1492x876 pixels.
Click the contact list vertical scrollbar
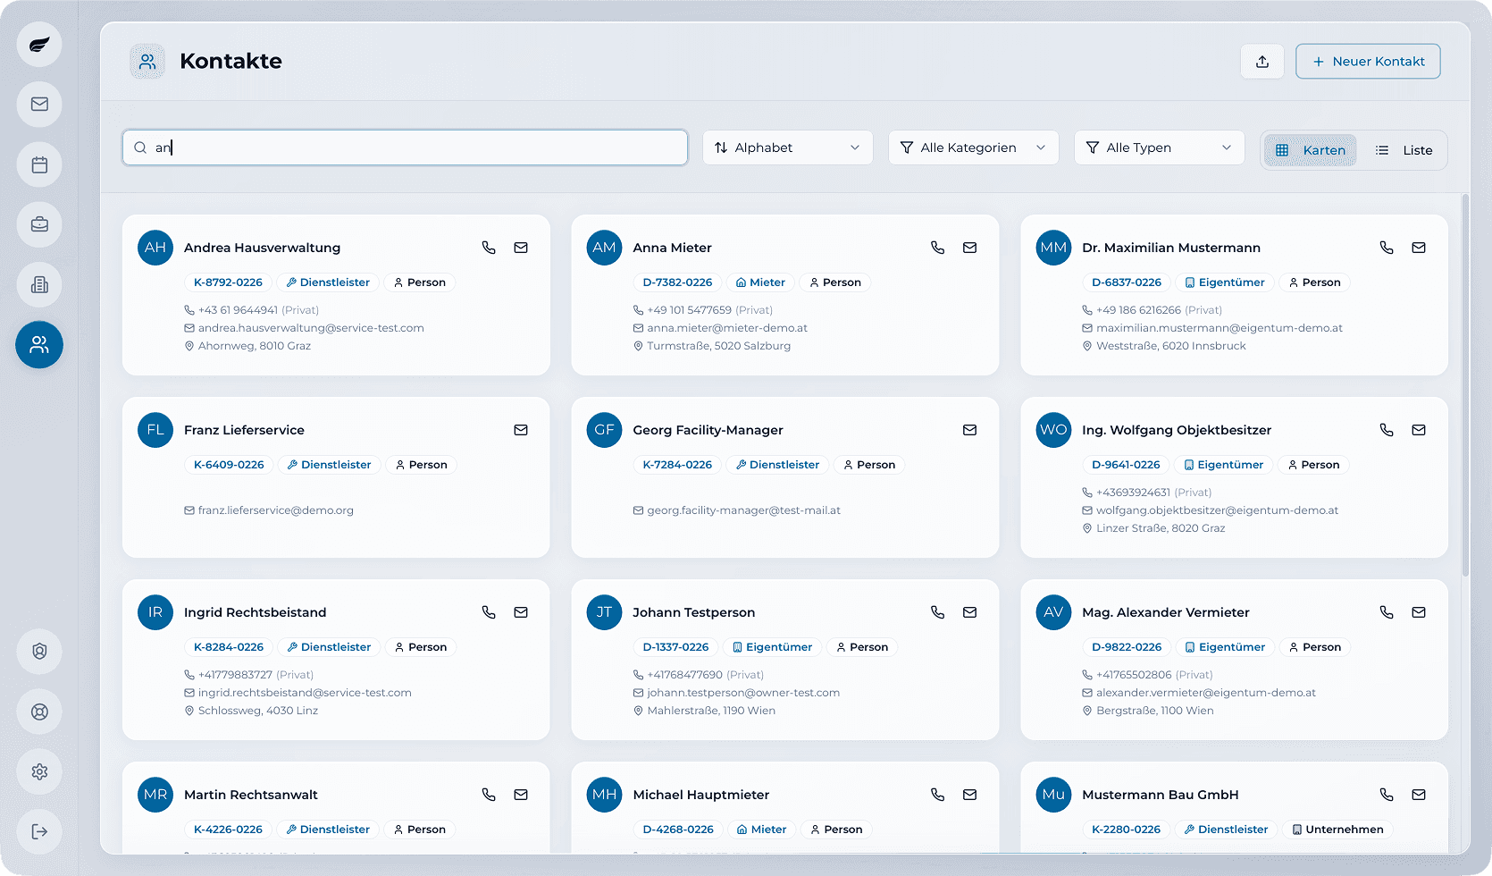(1465, 384)
